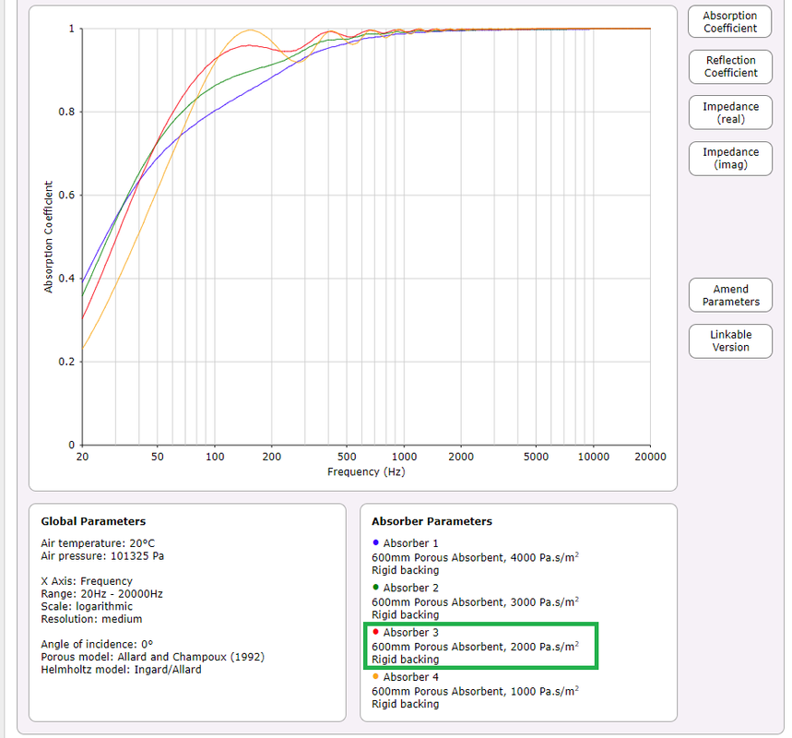The image size is (792, 738).
Task: Click the 'Absorption Coefficient' y-axis title
Action: click(49, 237)
